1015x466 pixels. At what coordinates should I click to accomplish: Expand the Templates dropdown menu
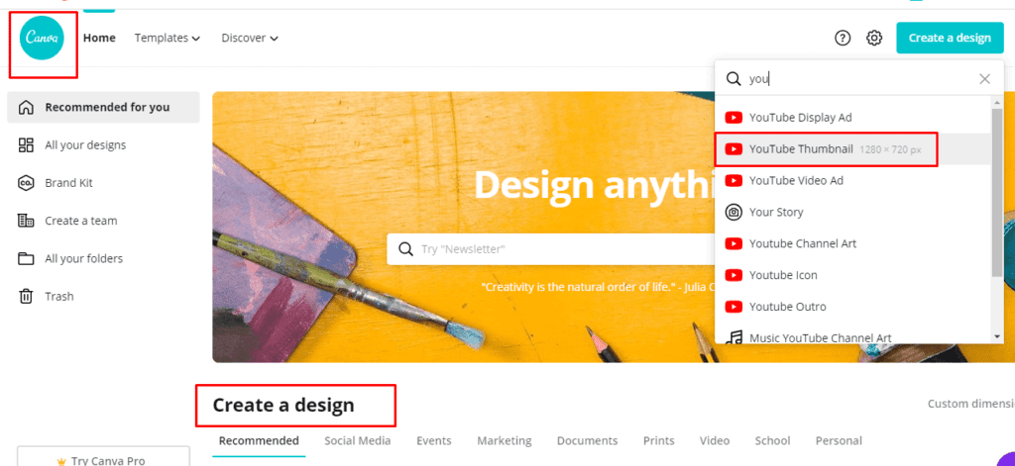tap(168, 39)
